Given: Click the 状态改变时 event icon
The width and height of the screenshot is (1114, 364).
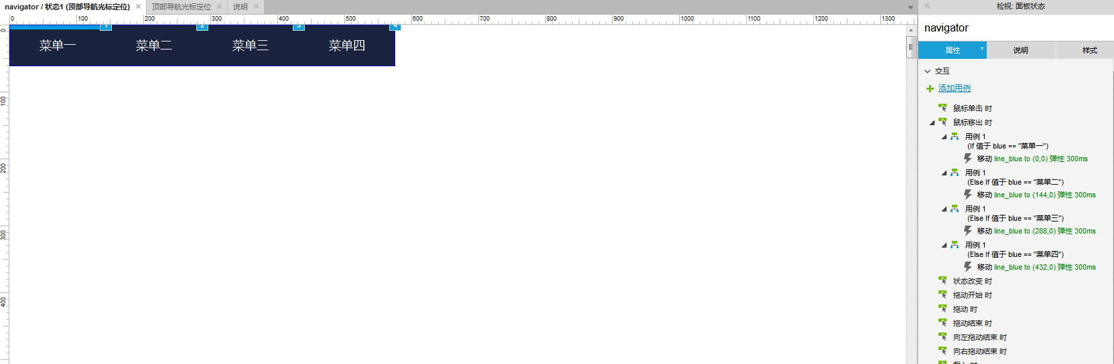Looking at the screenshot, I should pos(943,281).
